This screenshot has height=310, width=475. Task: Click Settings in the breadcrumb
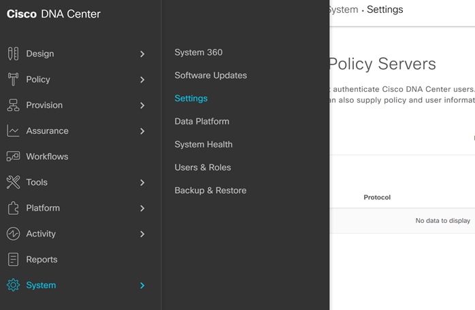pos(384,10)
